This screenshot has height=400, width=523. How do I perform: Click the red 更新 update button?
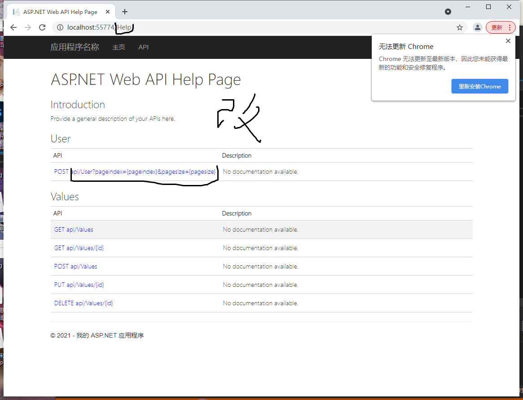pos(497,27)
